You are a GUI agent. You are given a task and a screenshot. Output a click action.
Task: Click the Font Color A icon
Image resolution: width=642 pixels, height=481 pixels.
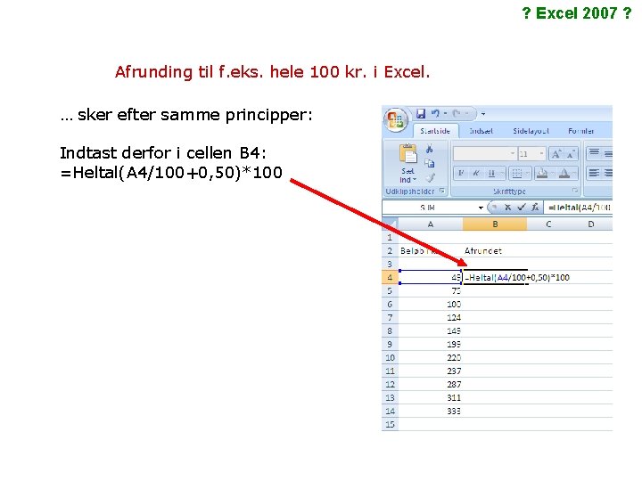564,174
